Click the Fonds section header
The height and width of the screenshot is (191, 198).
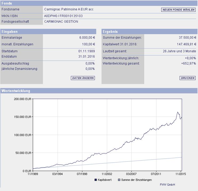tap(99, 3)
